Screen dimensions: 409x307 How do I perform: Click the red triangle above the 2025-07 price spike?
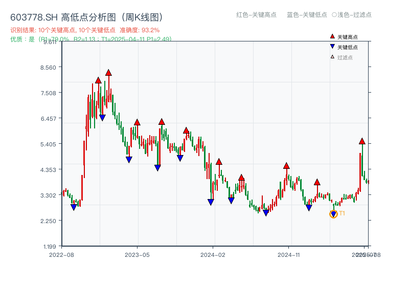point(361,141)
